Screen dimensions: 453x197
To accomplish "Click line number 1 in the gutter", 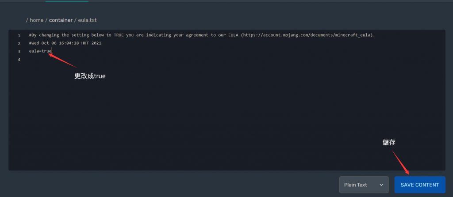I will point(19,35).
